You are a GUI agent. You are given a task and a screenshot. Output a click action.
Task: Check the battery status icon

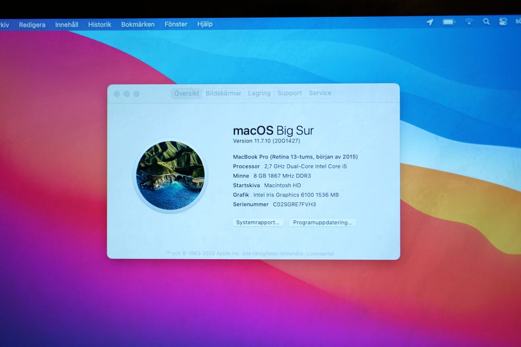pos(449,22)
